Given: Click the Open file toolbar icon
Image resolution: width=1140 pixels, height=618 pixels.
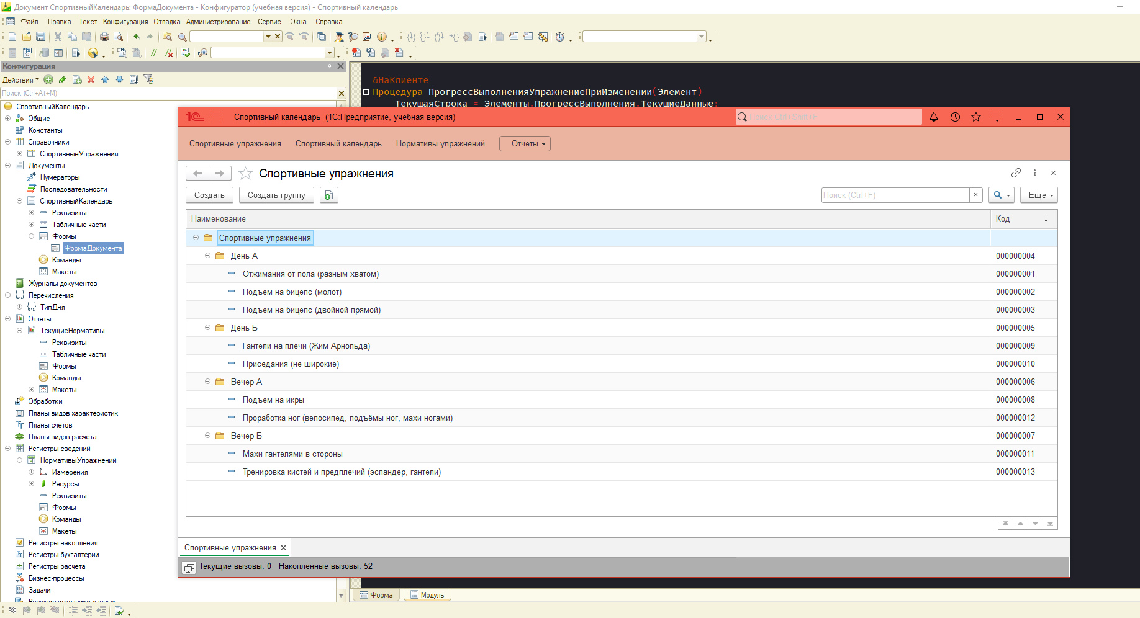Looking at the screenshot, I should point(27,37).
